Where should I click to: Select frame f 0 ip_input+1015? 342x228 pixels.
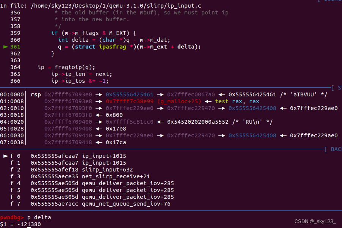coord(68,156)
